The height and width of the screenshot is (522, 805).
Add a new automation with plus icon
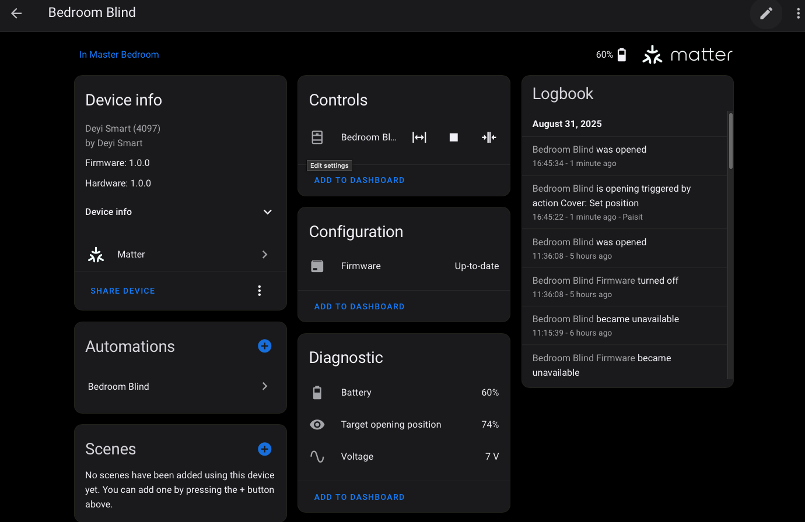click(264, 346)
